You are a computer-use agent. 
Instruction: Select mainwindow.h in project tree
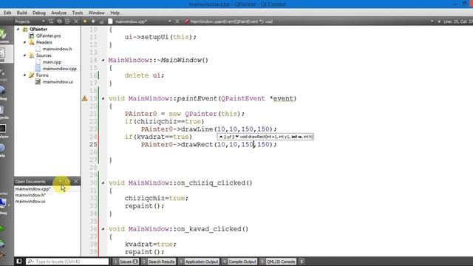[x=57, y=49]
